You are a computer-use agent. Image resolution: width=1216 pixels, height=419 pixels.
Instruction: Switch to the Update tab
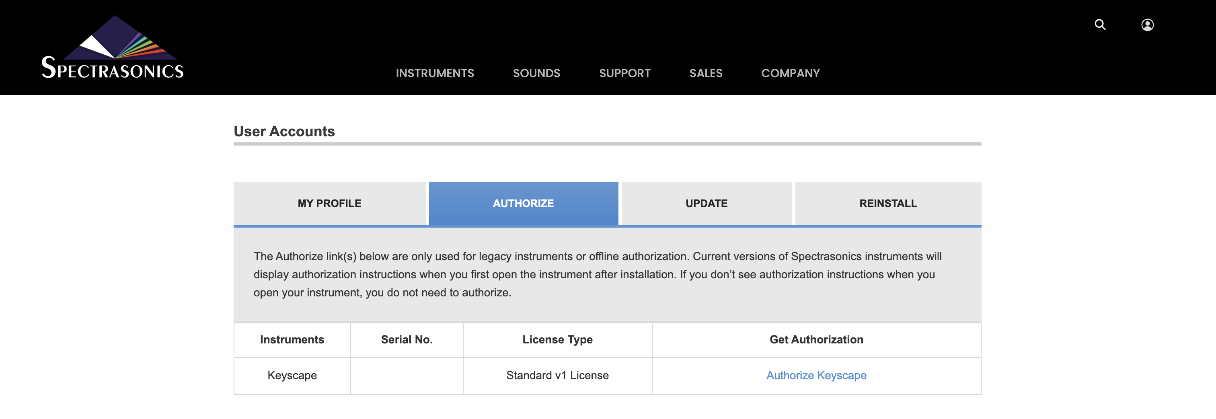[706, 203]
